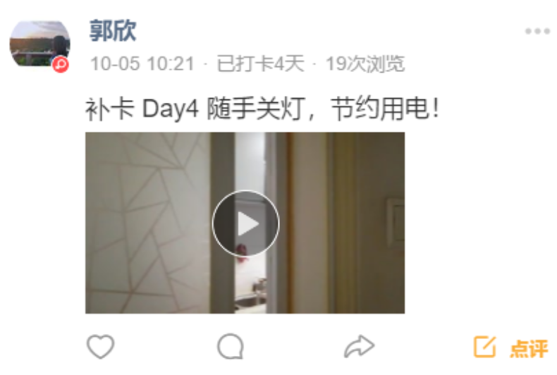Screen dimensions: 557x375
Task: Click the 19次浏览 view count
Action: click(365, 64)
